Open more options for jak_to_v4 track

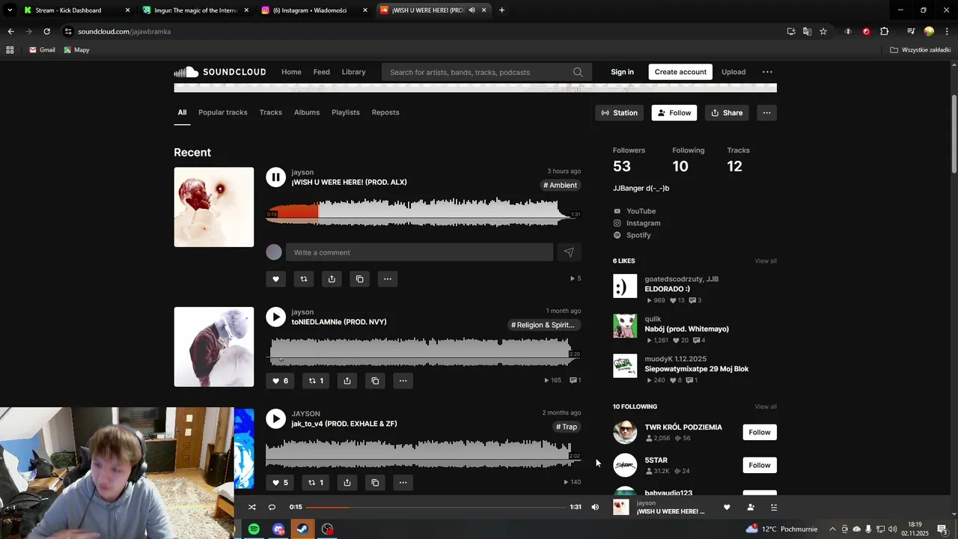pyautogui.click(x=403, y=483)
